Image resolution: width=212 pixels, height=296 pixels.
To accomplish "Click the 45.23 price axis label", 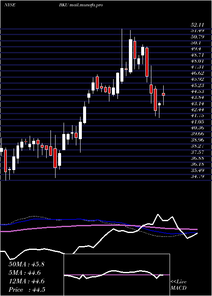I will pyautogui.click(x=197, y=85).
